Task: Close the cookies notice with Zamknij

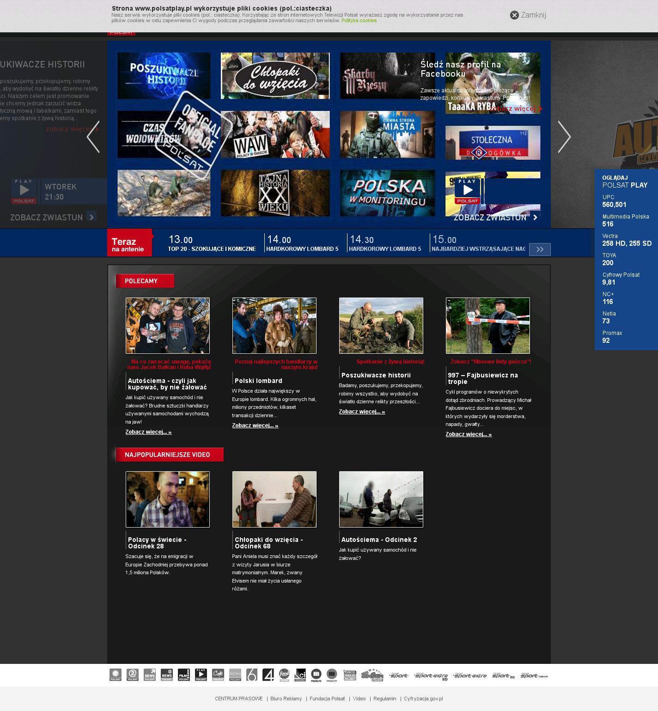Action: (528, 15)
